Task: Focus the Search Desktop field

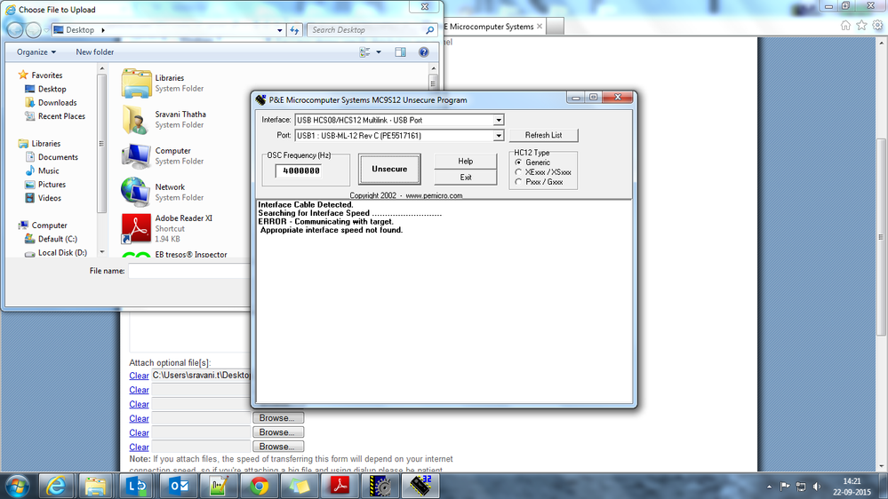Action: (365, 30)
